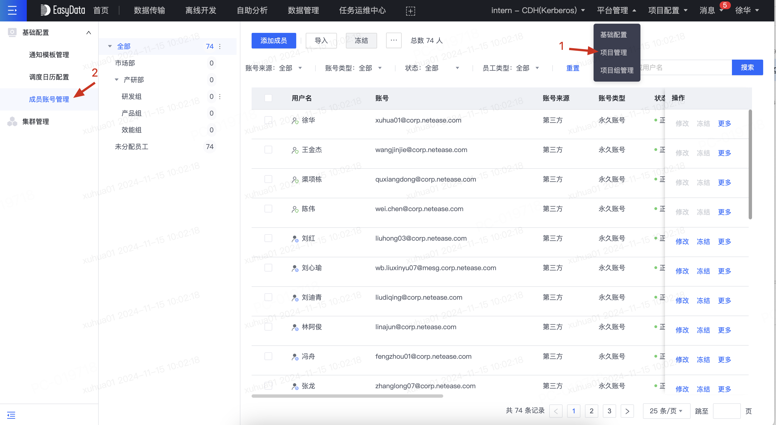776x425 pixels.
Task: Select 基础配置 in the platform dropdown menu
Action: [613, 35]
